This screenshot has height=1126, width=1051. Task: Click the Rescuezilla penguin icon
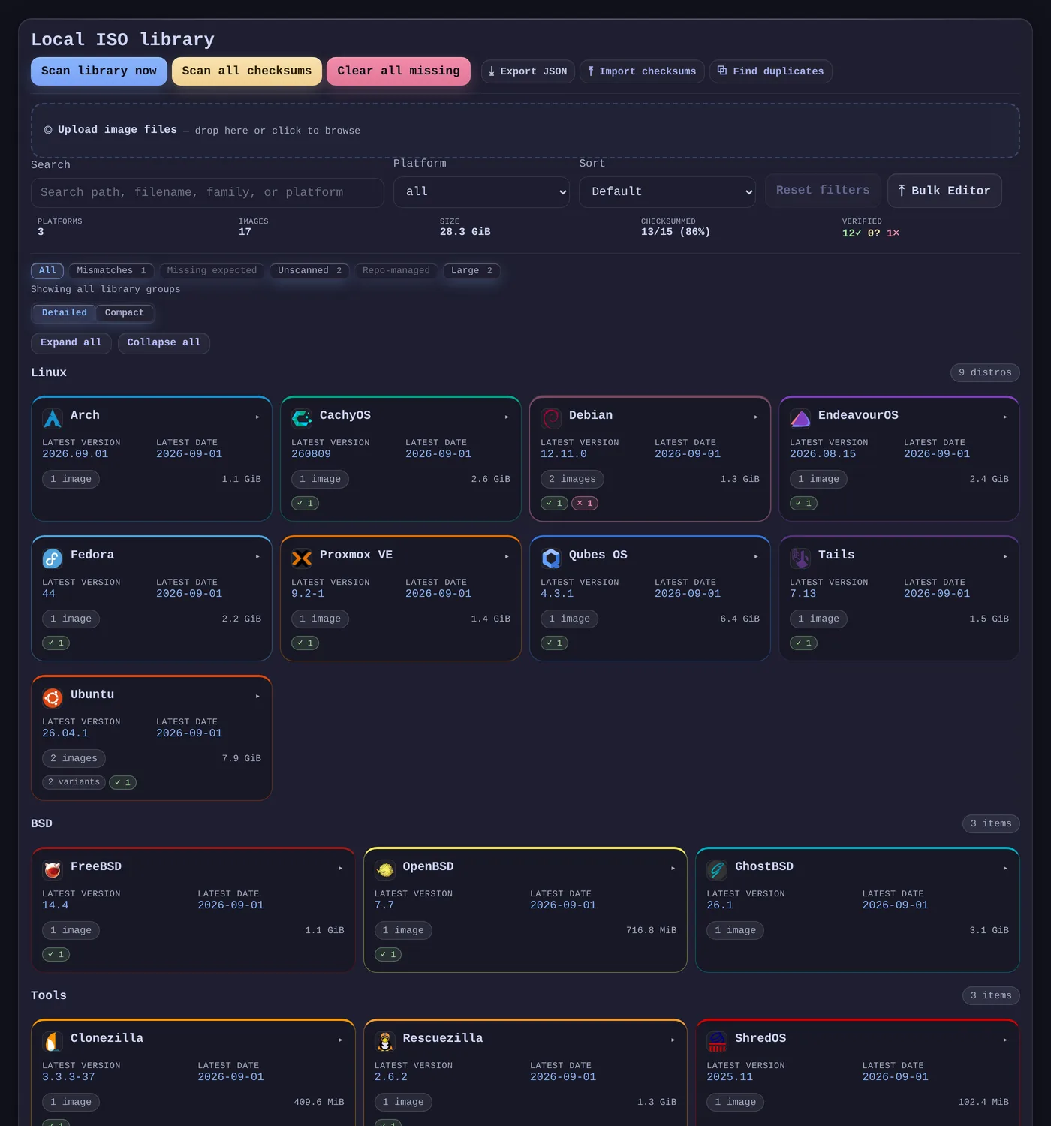pos(385,1041)
